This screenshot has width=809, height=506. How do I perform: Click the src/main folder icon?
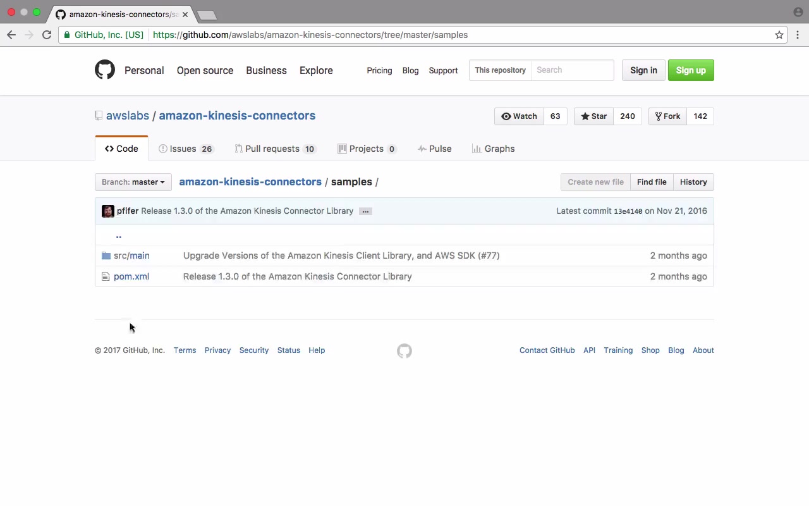(106, 256)
